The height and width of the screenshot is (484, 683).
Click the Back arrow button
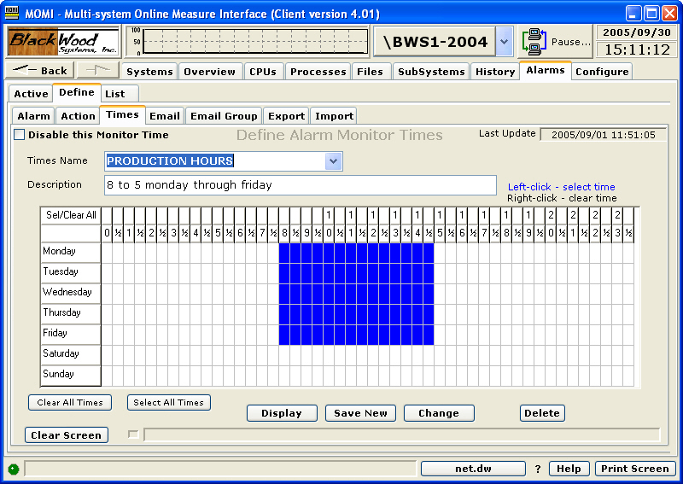tap(40, 71)
